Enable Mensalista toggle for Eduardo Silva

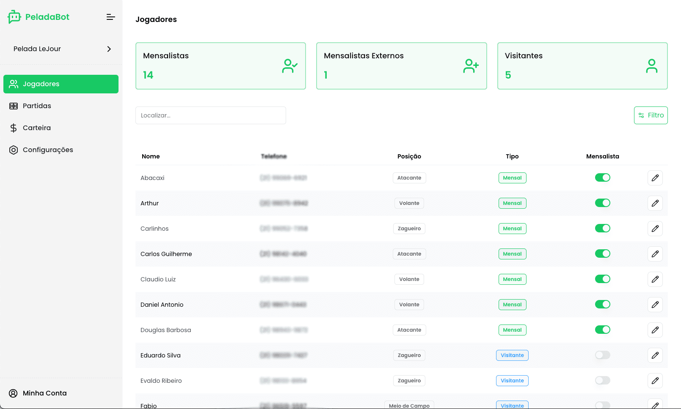[x=602, y=355]
